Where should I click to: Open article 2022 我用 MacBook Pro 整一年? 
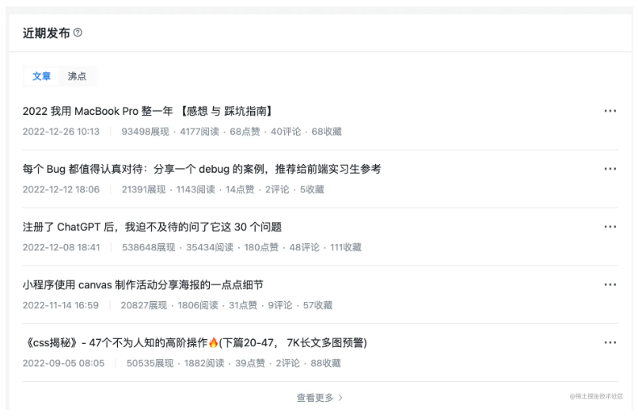[x=148, y=111]
